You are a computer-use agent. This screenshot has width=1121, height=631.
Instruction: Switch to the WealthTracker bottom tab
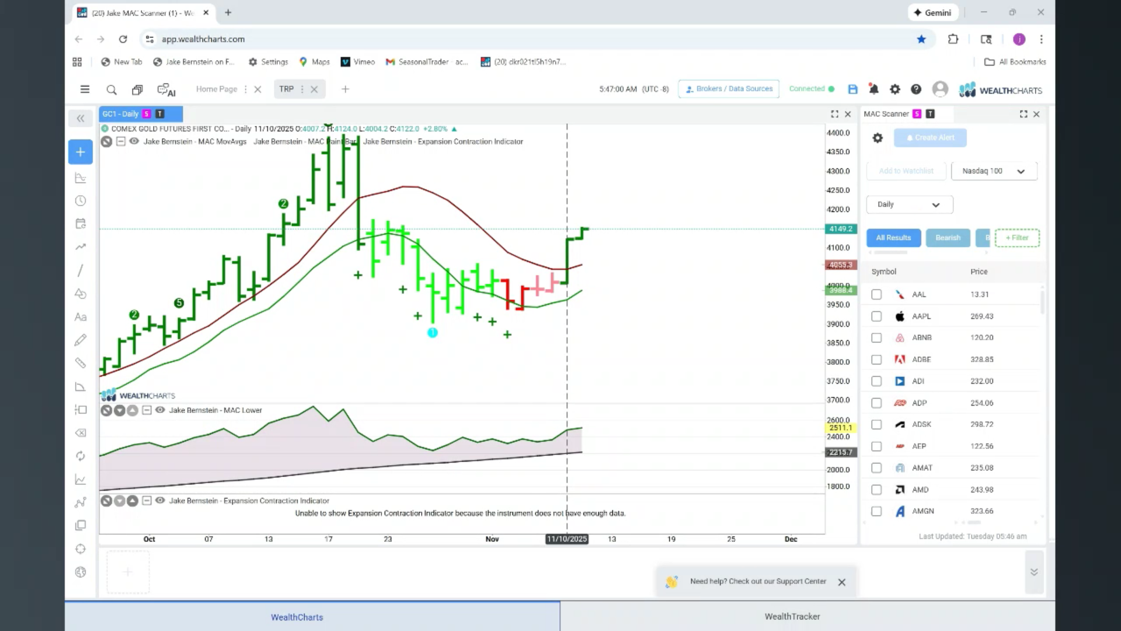(792, 616)
